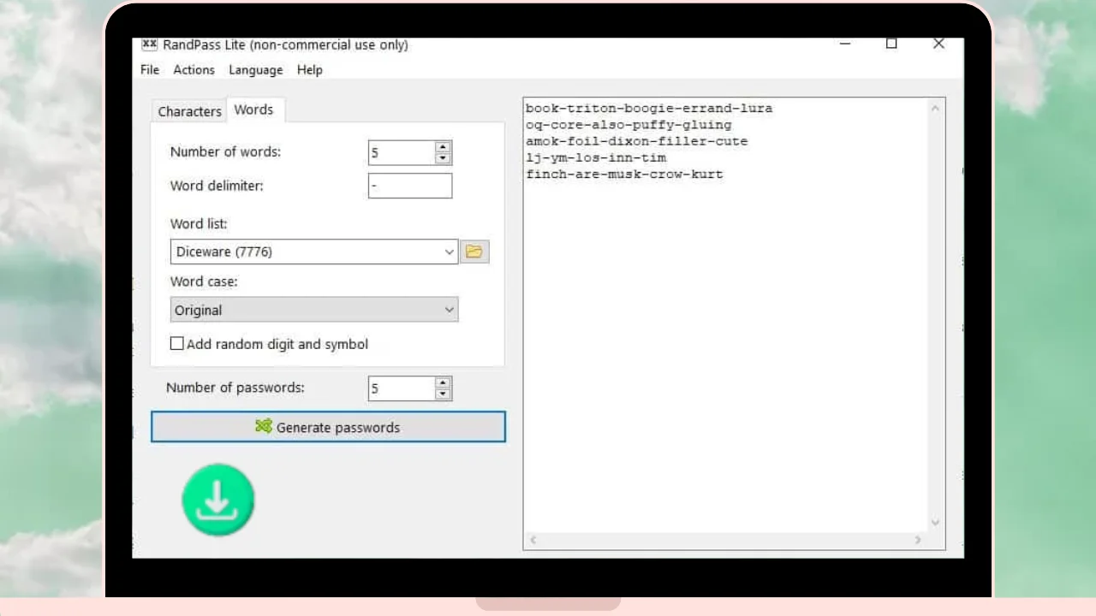Open the Actions menu
Viewport: 1096px width, 616px height.
pos(194,70)
